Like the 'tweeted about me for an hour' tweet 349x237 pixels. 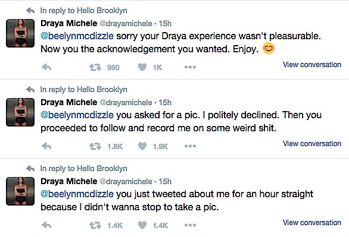(142, 225)
